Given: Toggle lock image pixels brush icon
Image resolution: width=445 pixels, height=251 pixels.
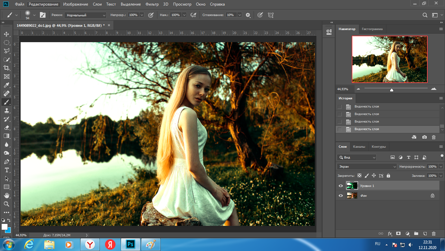Looking at the screenshot, I should pyautogui.click(x=366, y=176).
